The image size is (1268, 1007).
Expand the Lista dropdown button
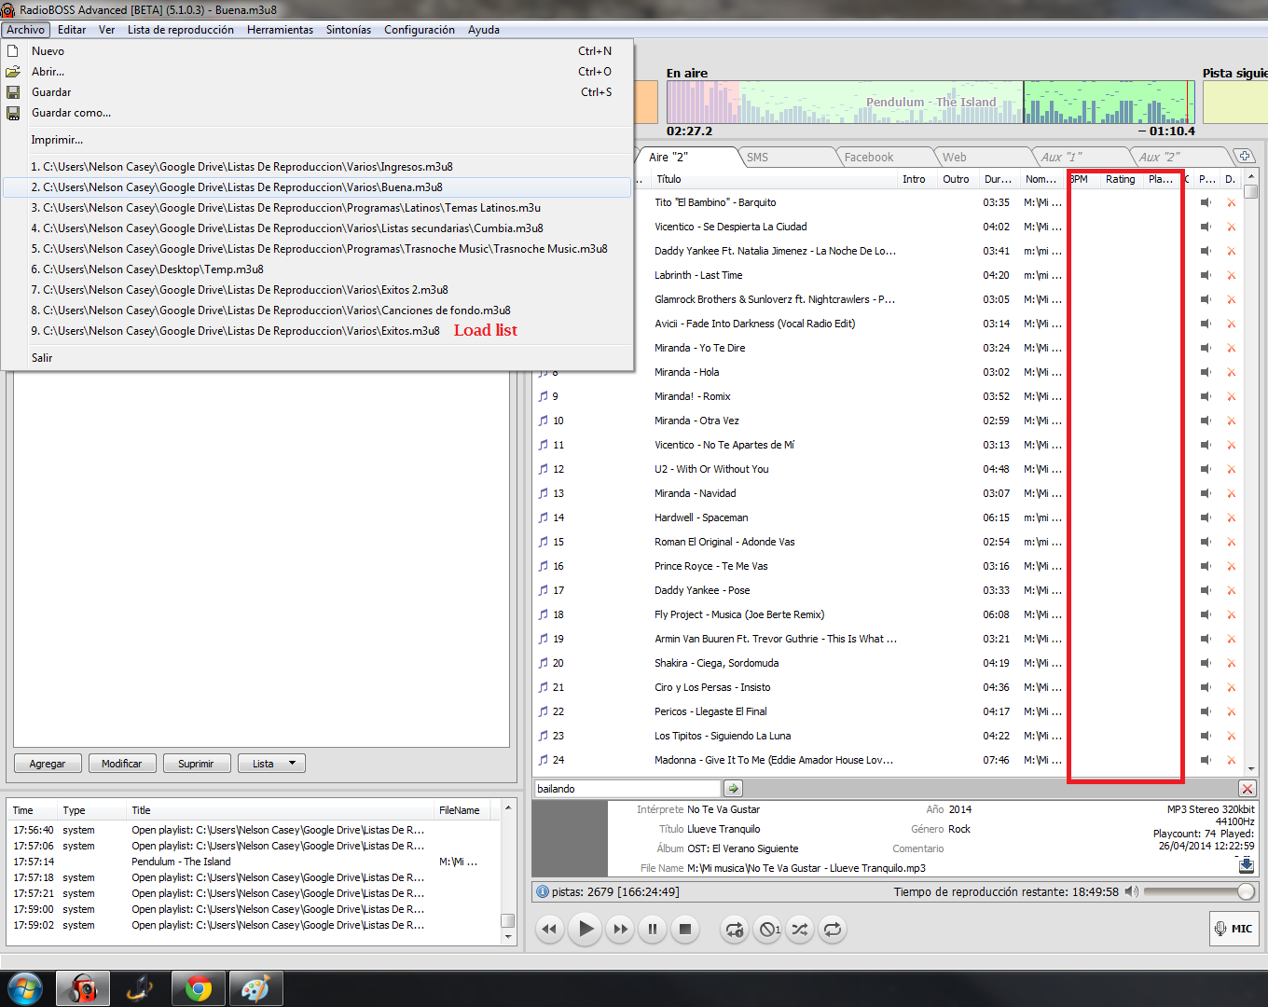tap(271, 764)
